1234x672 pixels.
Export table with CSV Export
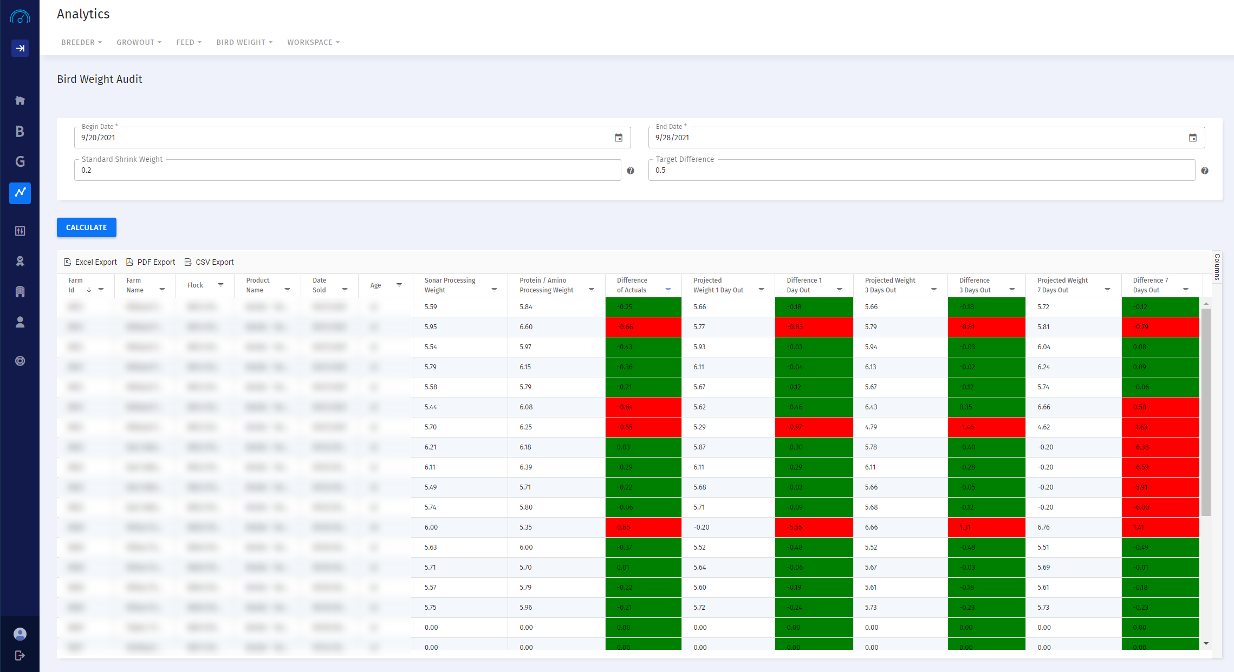point(209,262)
